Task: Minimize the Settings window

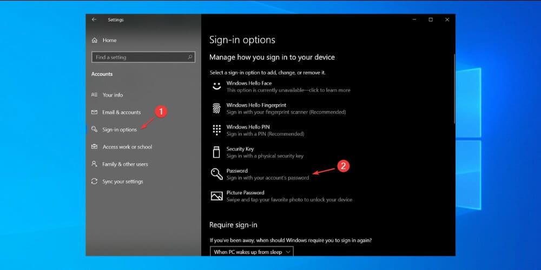Action: click(414, 19)
